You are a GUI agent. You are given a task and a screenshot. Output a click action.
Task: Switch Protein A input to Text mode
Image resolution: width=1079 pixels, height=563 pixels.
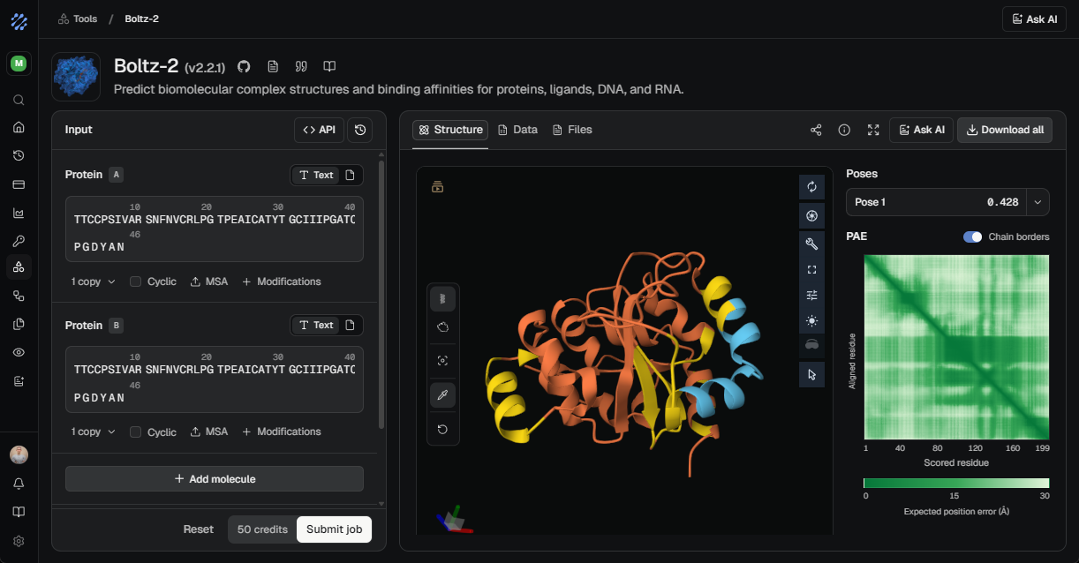(316, 175)
